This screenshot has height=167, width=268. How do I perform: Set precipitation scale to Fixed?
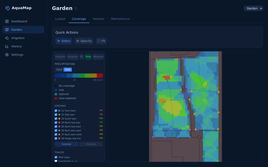[59, 70]
